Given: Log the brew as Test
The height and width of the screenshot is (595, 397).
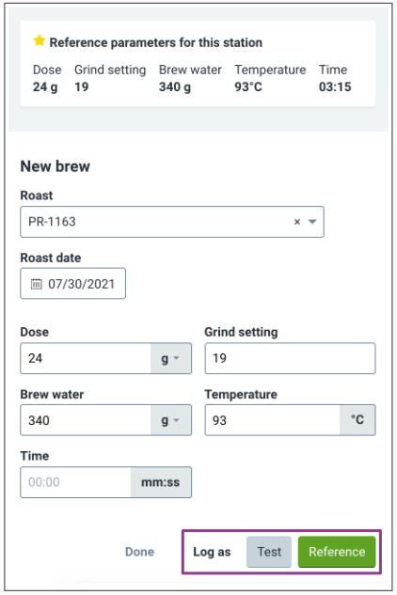Looking at the screenshot, I should (269, 552).
